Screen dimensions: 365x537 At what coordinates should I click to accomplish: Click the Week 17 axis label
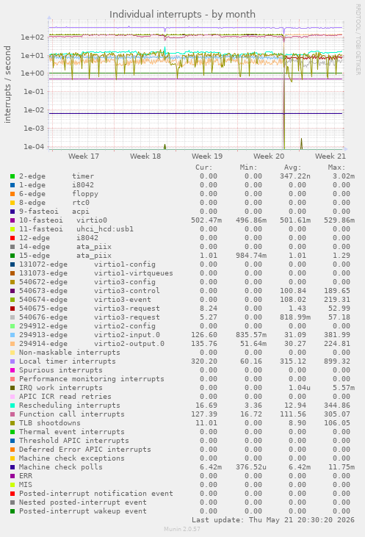[x=84, y=156]
